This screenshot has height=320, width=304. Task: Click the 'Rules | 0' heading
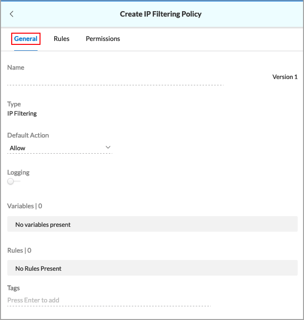(x=20, y=250)
